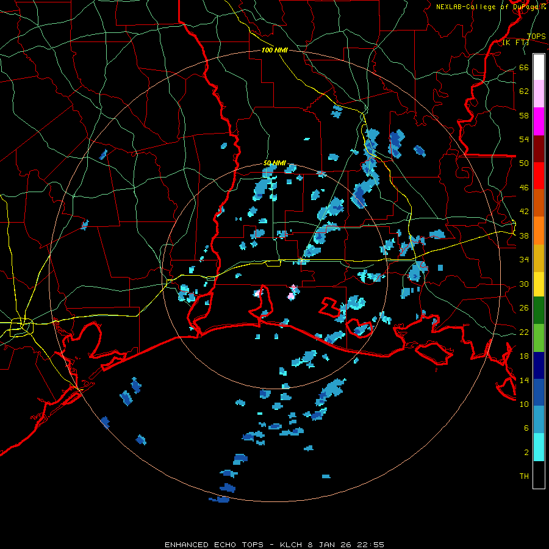The width and height of the screenshot is (549, 549).
Task: Click the dark red 54 kft legend swatch
Action: [539, 149]
